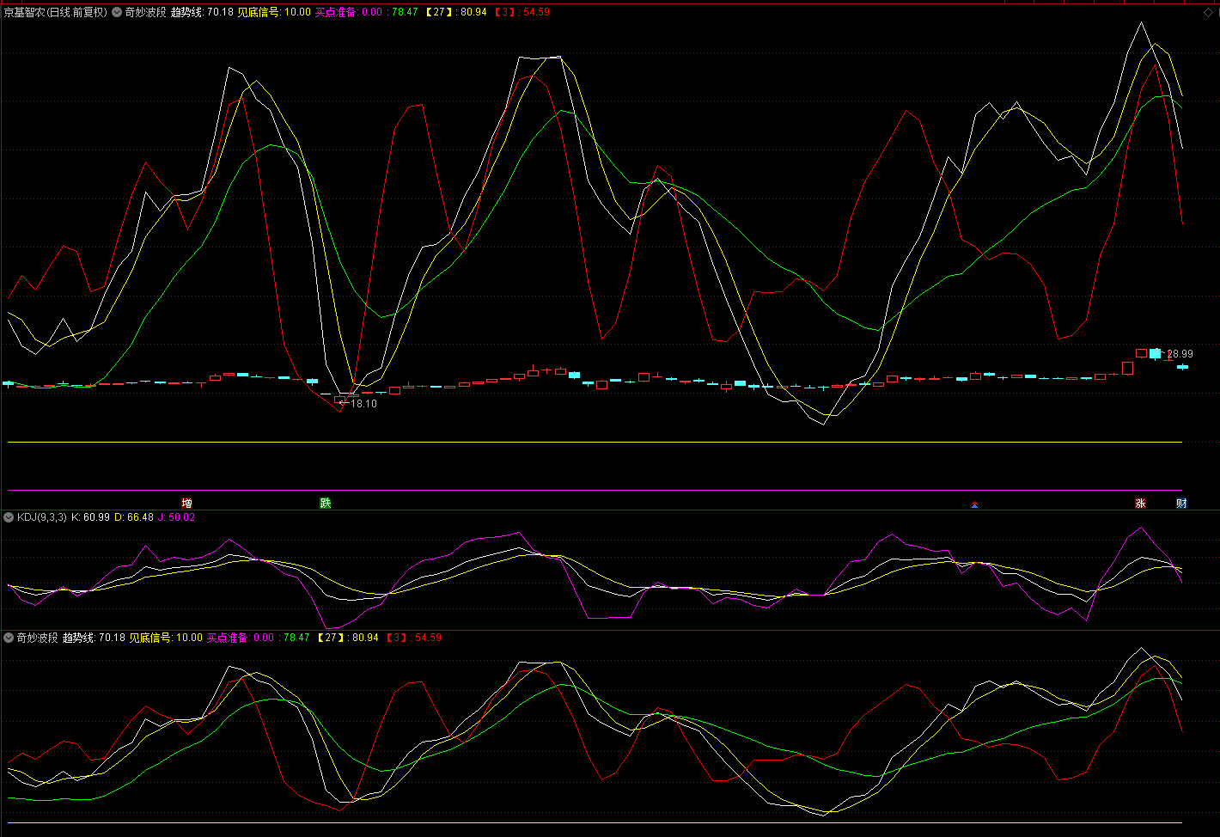This screenshot has width=1220, height=837.
Task: Click the red 增 event marker
Action: pos(186,503)
